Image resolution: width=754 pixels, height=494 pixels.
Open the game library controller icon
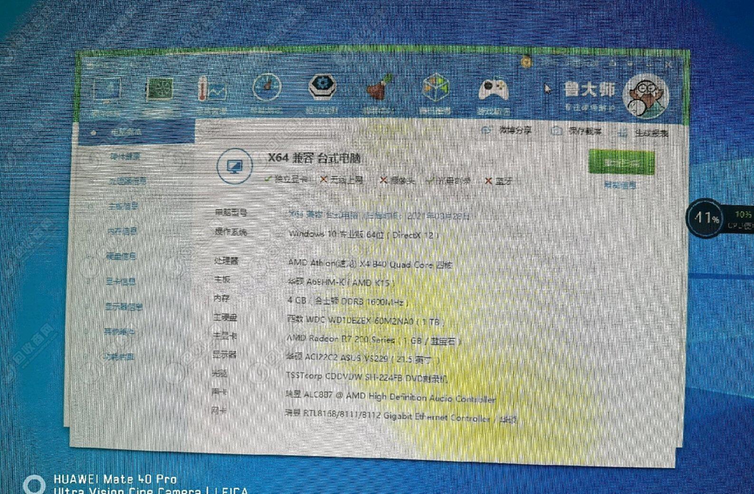[x=493, y=90]
